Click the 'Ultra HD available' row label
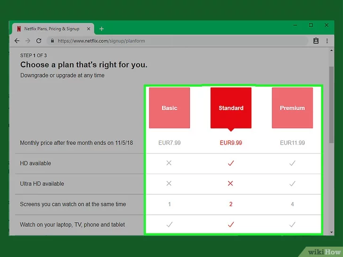The height and width of the screenshot is (257, 343). [42, 184]
